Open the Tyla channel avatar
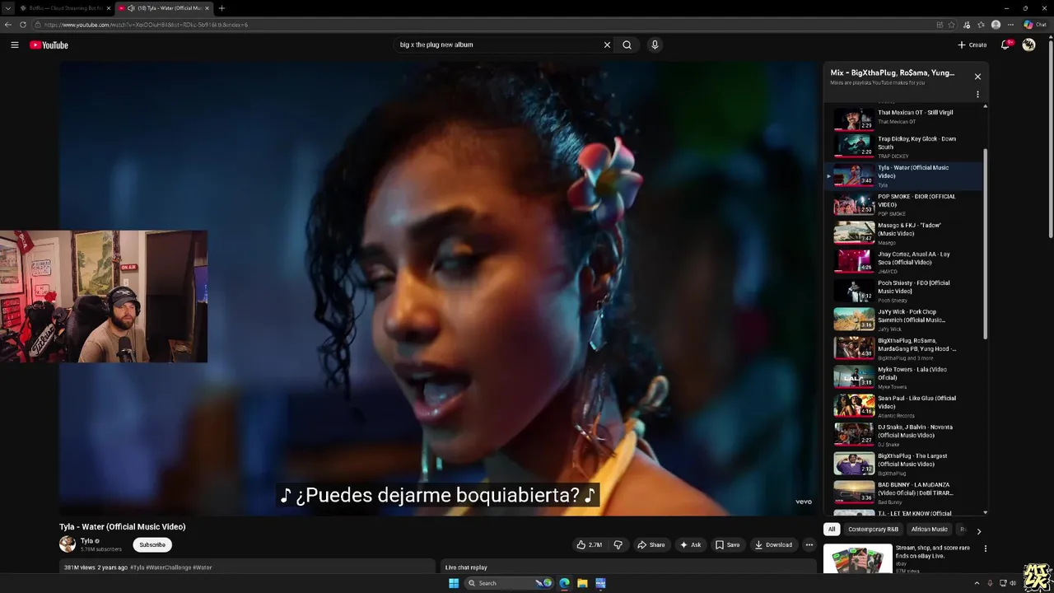Image resolution: width=1054 pixels, height=593 pixels. (68, 544)
